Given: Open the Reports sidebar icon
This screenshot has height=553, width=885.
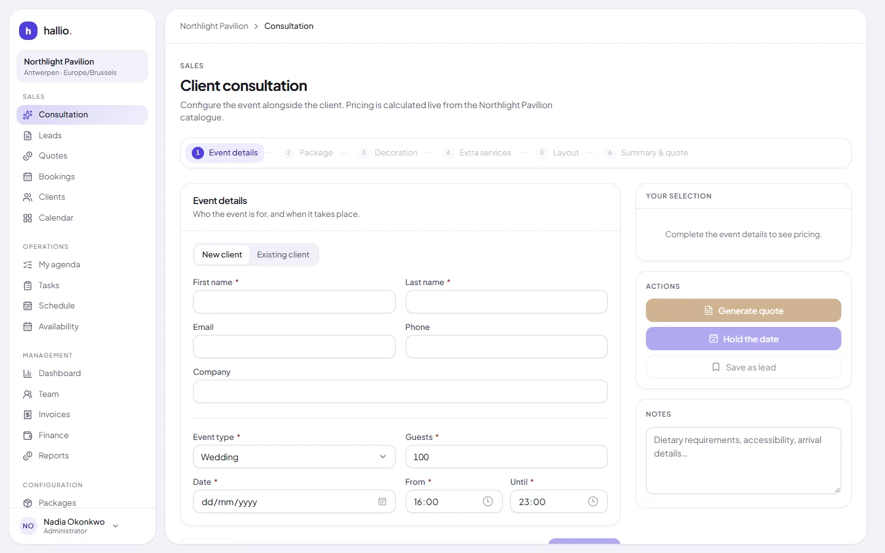Looking at the screenshot, I should [28, 456].
